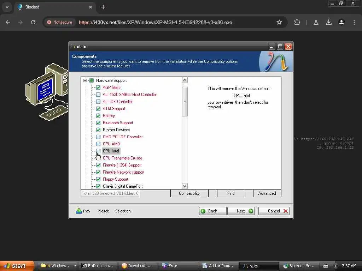Proceed with the Next button
The width and height of the screenshot is (362, 271).
241,211
